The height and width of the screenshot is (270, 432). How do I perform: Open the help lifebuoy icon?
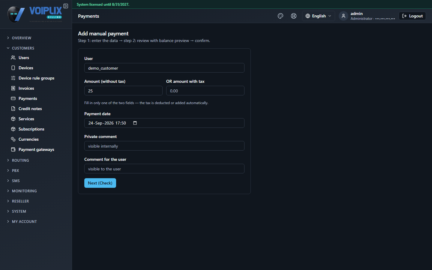coord(294,16)
